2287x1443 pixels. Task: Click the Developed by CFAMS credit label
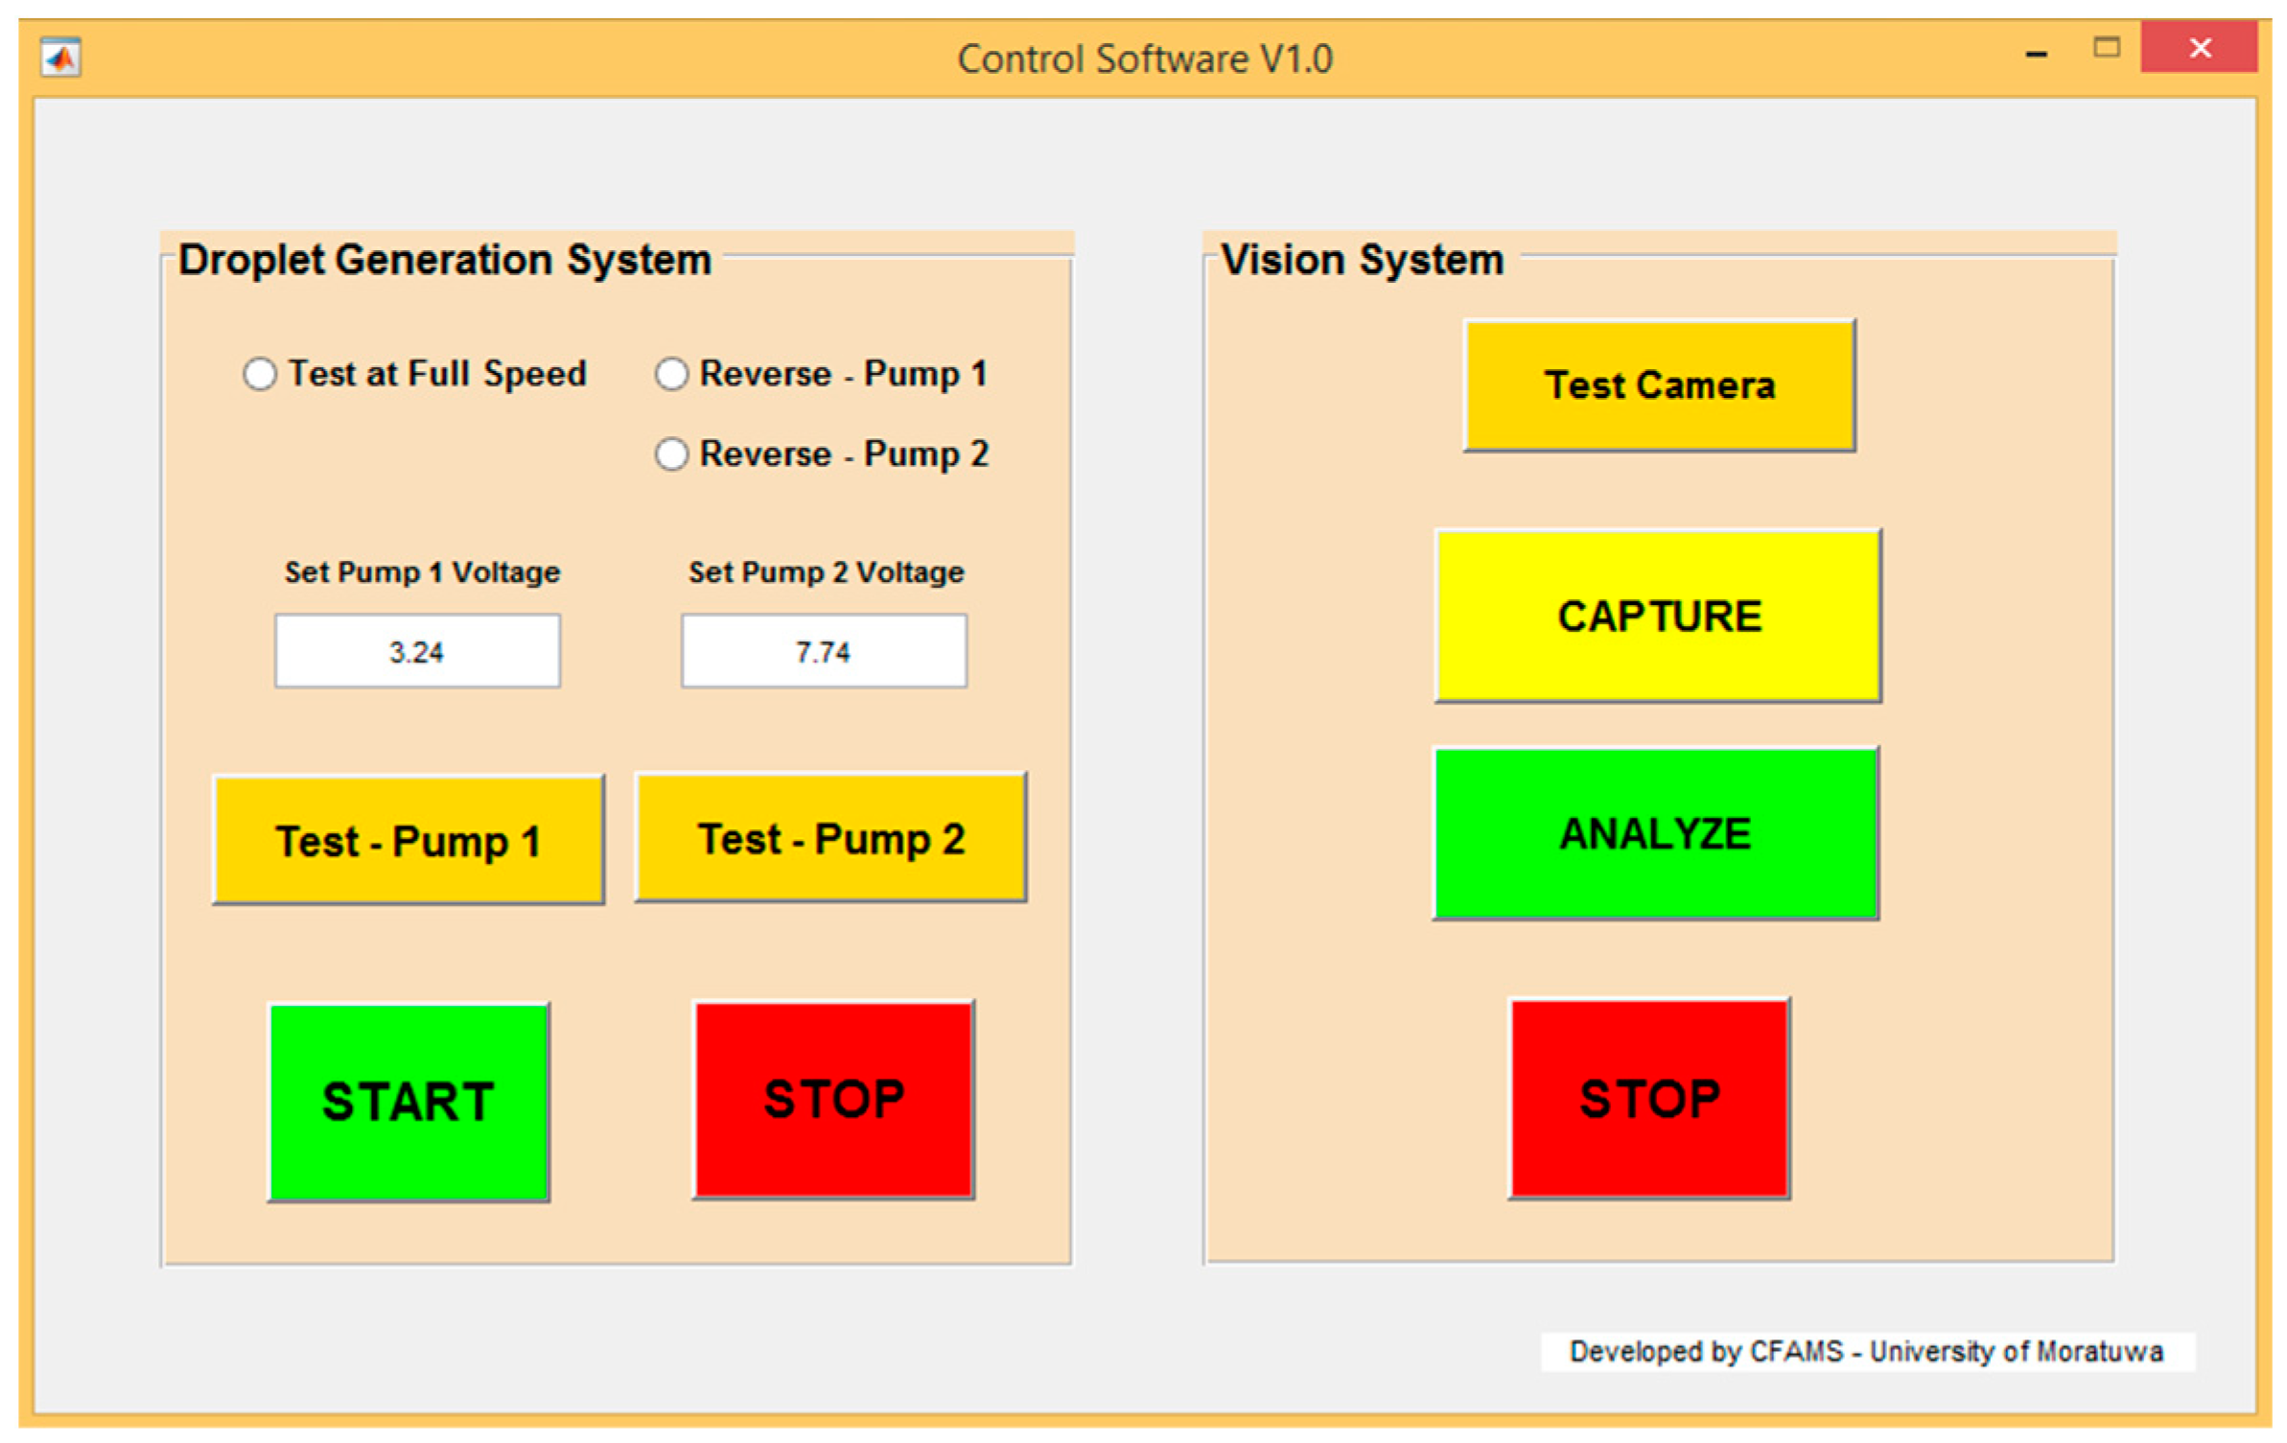click(x=1866, y=1352)
